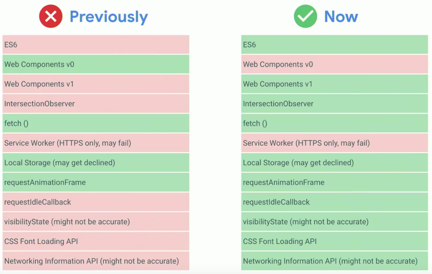The width and height of the screenshot is (432, 274).
Task: Select Web Components v1 in the Now column
Action: pyautogui.click(x=335, y=84)
